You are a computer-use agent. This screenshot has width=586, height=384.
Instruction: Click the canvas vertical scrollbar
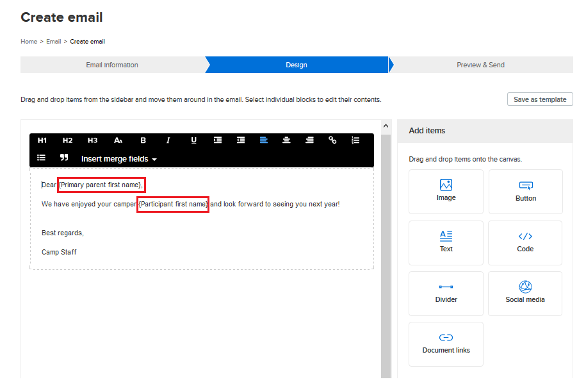[386, 256]
